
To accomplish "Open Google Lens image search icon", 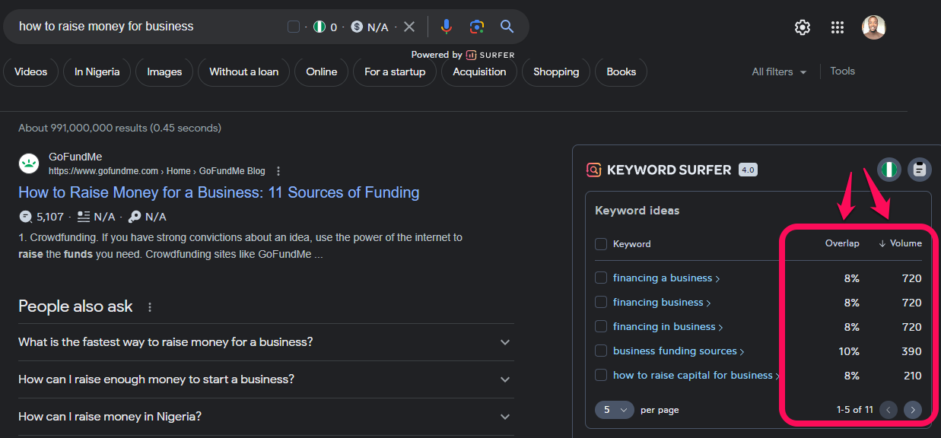I will click(477, 27).
